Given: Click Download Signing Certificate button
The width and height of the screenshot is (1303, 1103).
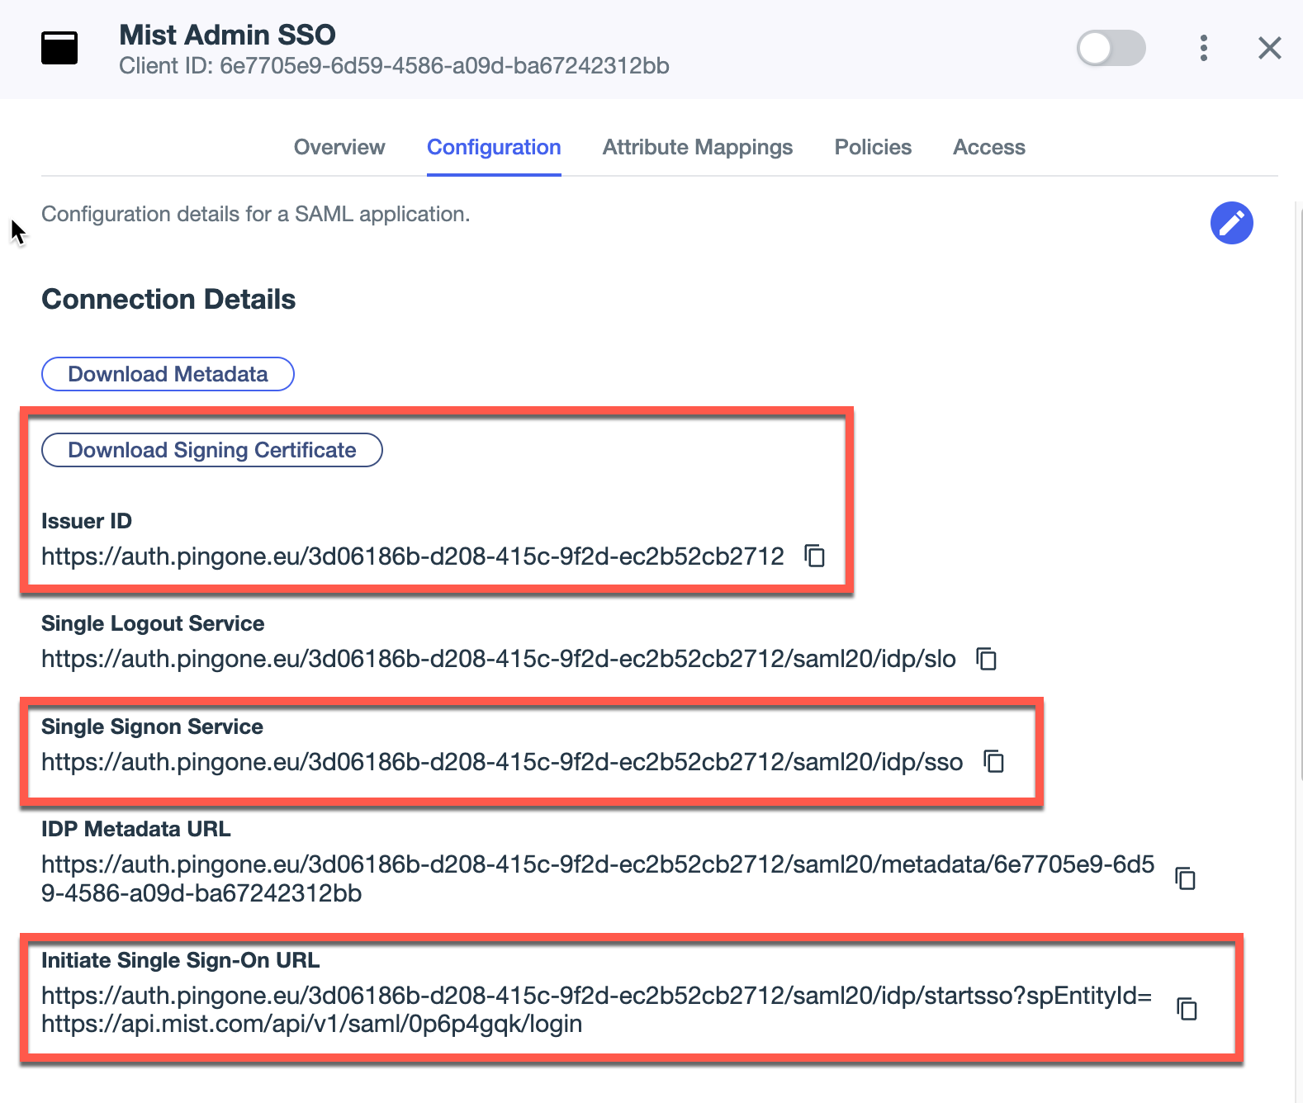Looking at the screenshot, I should coord(212,450).
